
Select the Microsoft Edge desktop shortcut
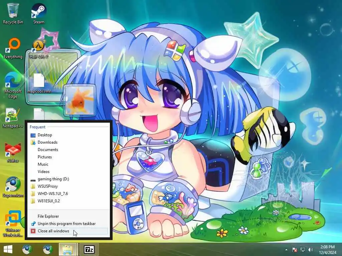[x=13, y=85]
